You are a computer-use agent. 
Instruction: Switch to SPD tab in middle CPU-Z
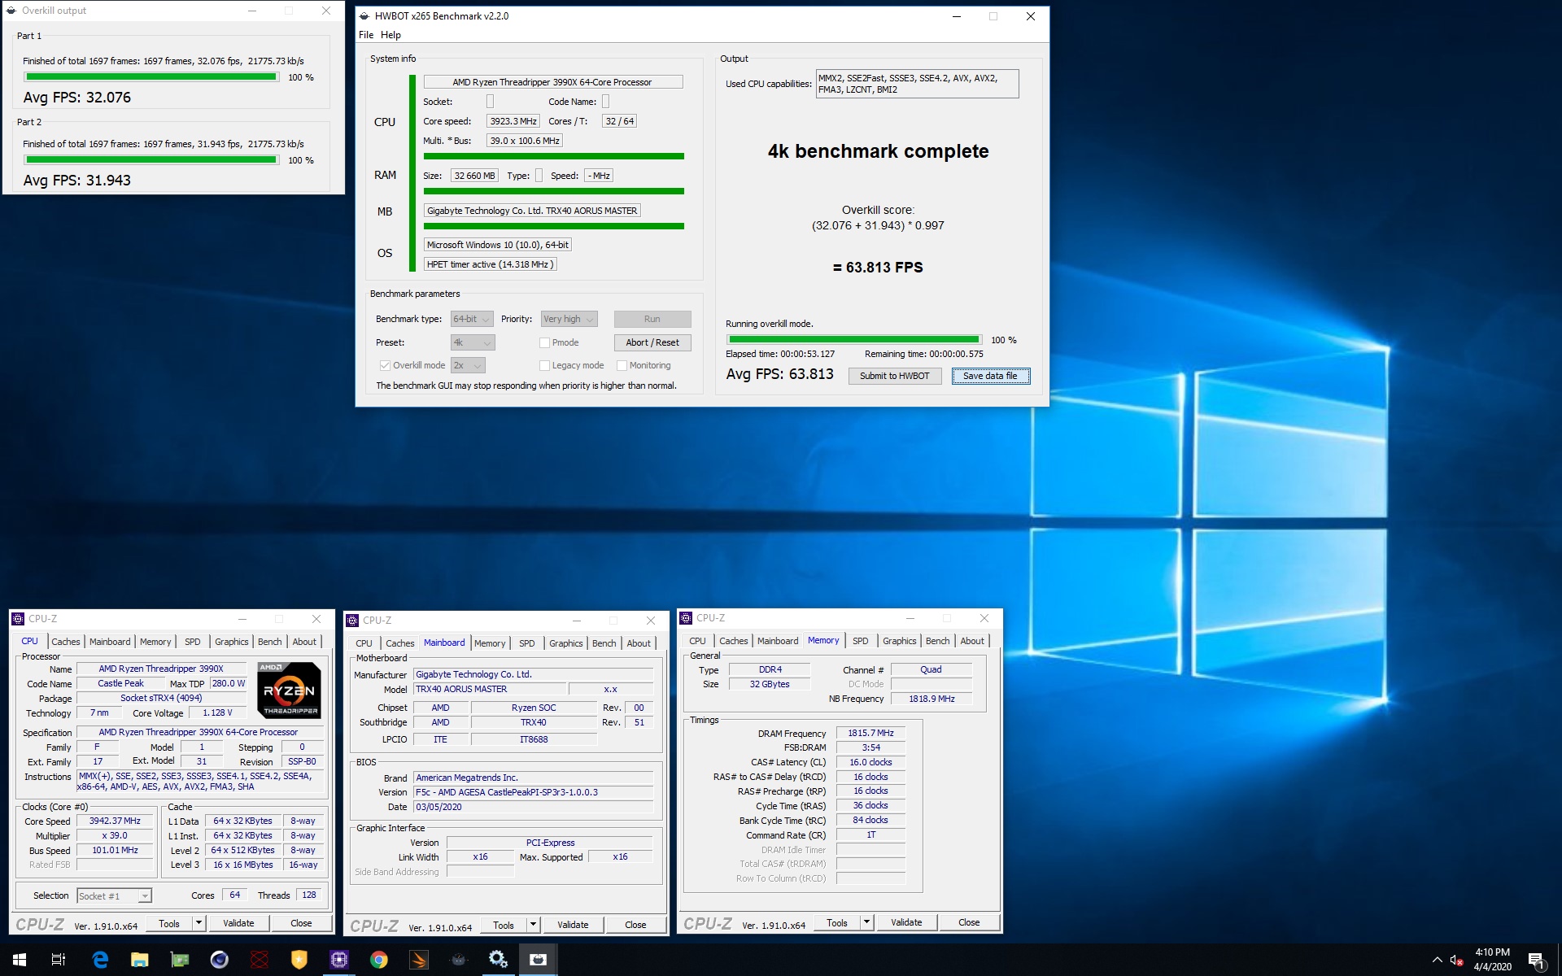pyautogui.click(x=527, y=643)
